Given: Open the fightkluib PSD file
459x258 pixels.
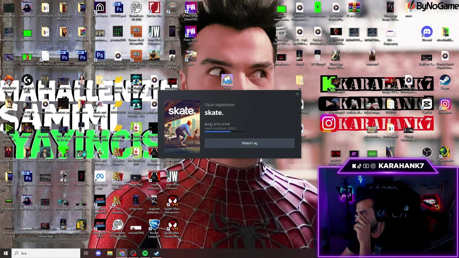Looking at the screenshot, I should pyautogui.click(x=63, y=58).
